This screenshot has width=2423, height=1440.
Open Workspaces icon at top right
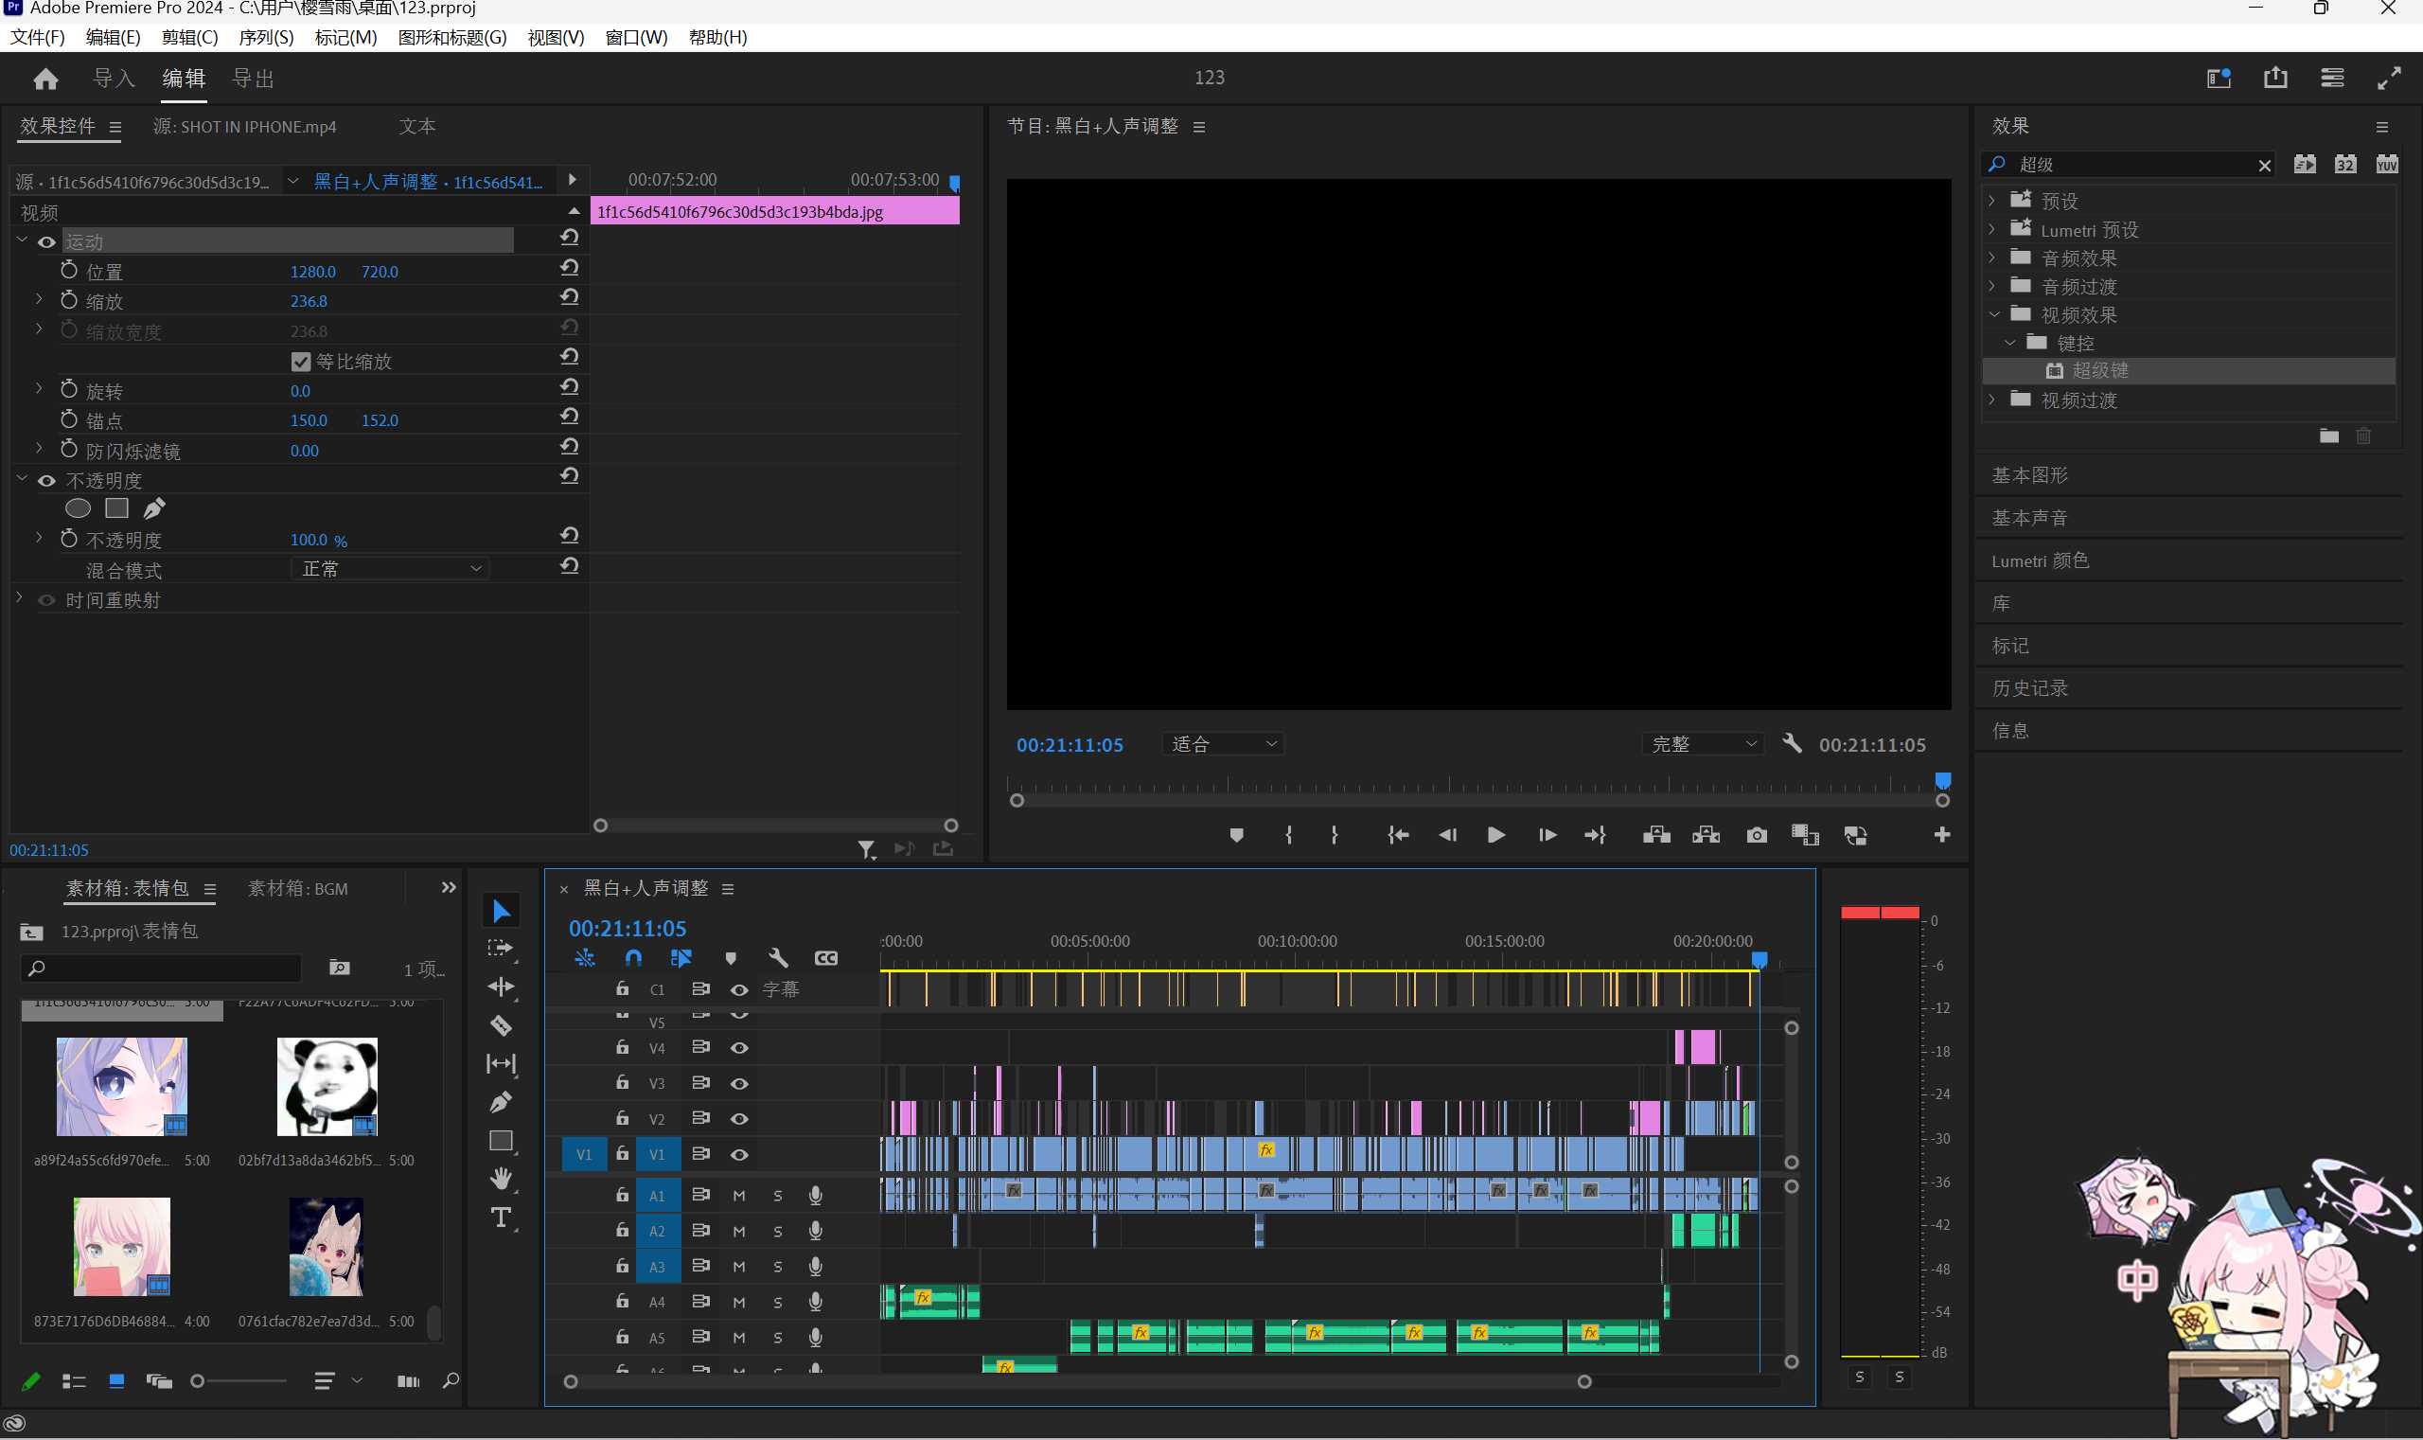[x=2220, y=78]
